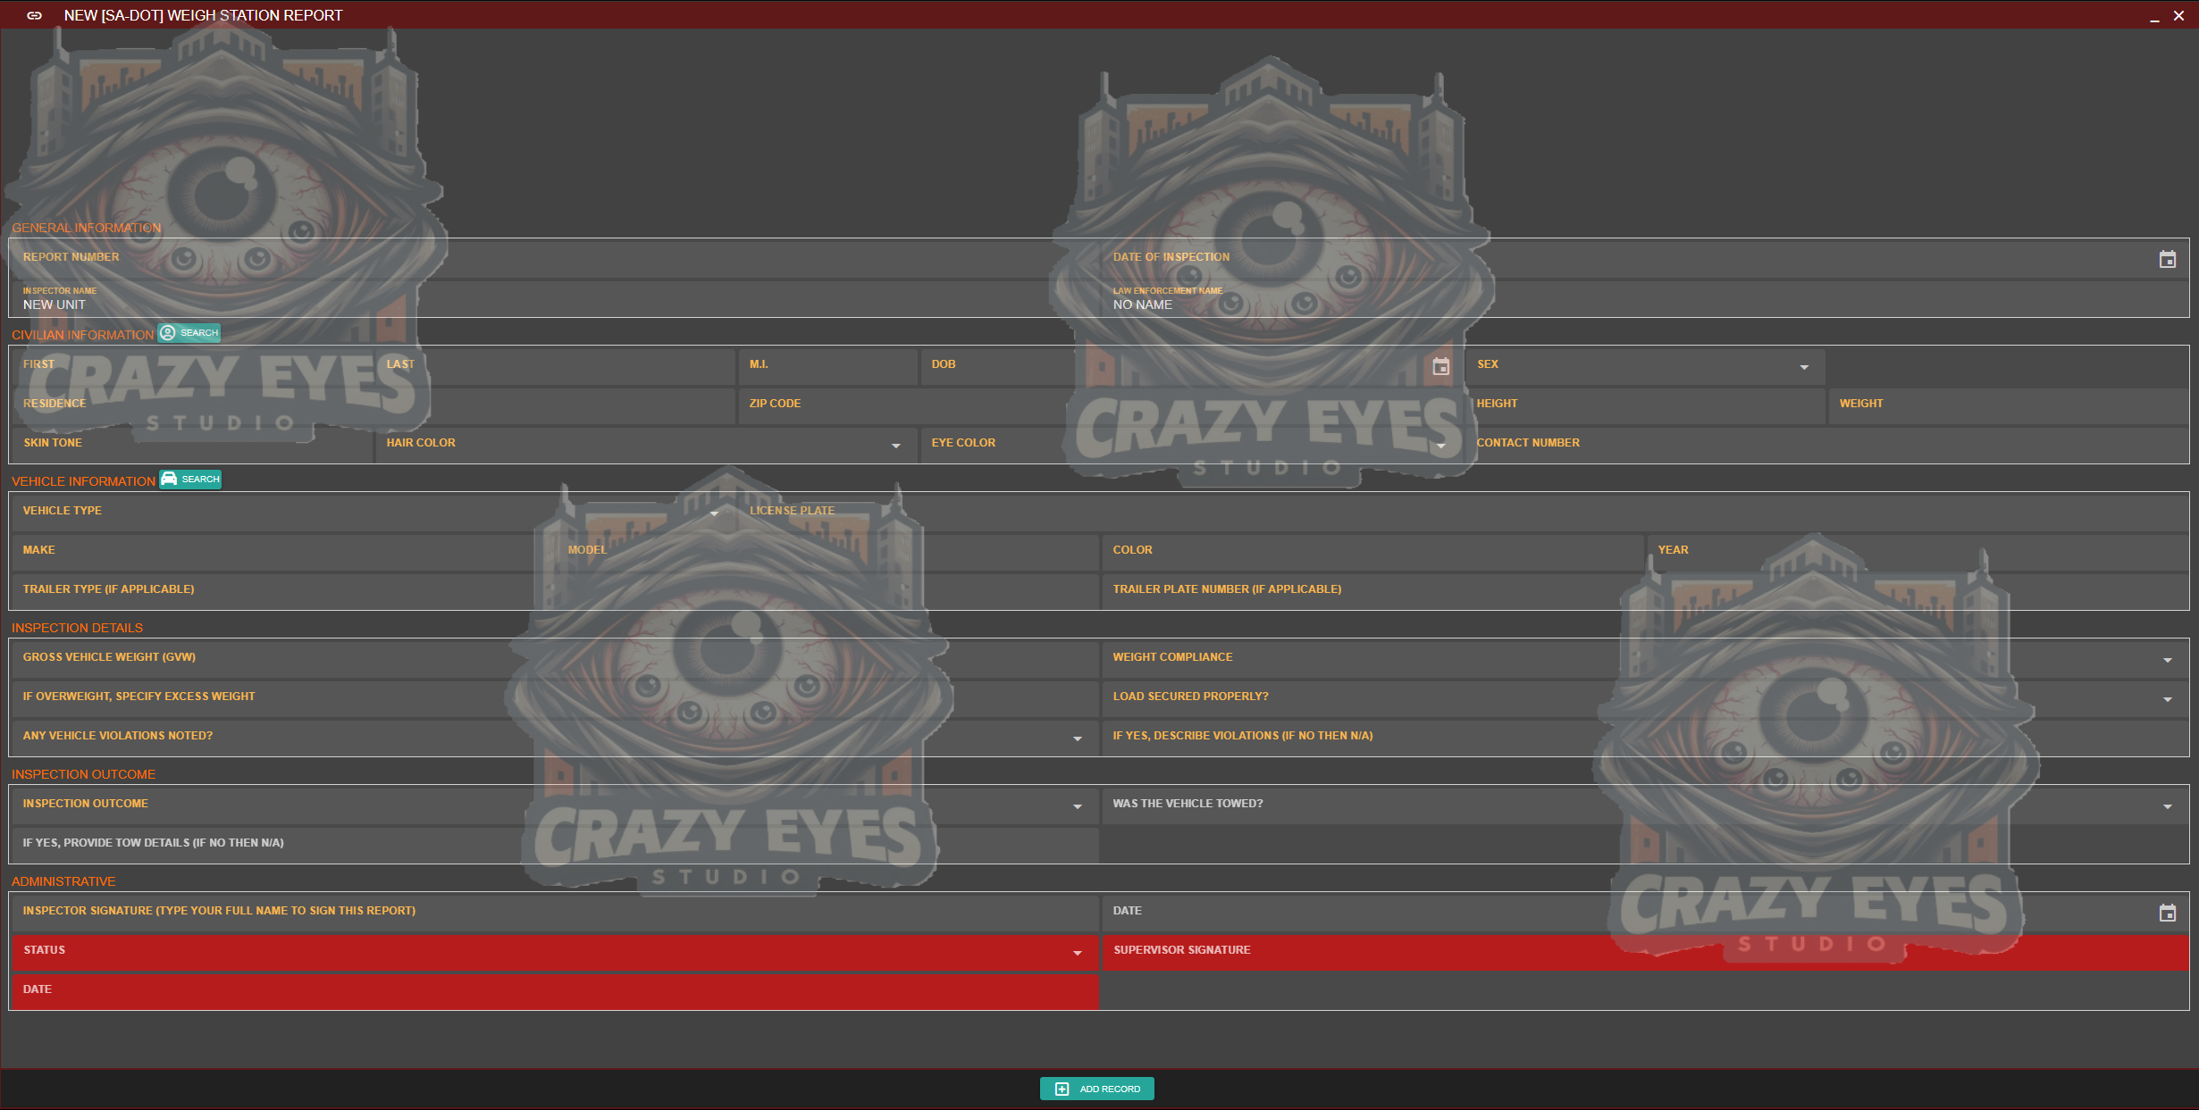This screenshot has width=2199, height=1110.
Task: Focus the Residence field
Action: pyautogui.click(x=373, y=405)
